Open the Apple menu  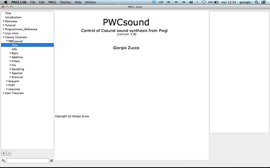(x=5, y=2)
